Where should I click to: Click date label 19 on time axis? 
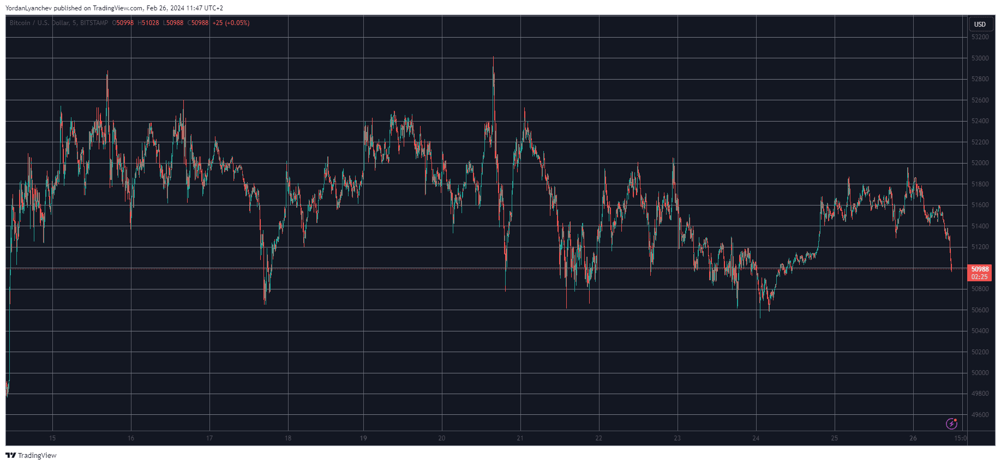coord(363,438)
